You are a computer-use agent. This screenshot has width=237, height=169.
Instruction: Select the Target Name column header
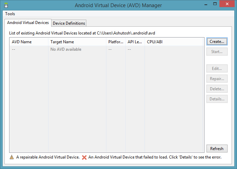pos(77,42)
